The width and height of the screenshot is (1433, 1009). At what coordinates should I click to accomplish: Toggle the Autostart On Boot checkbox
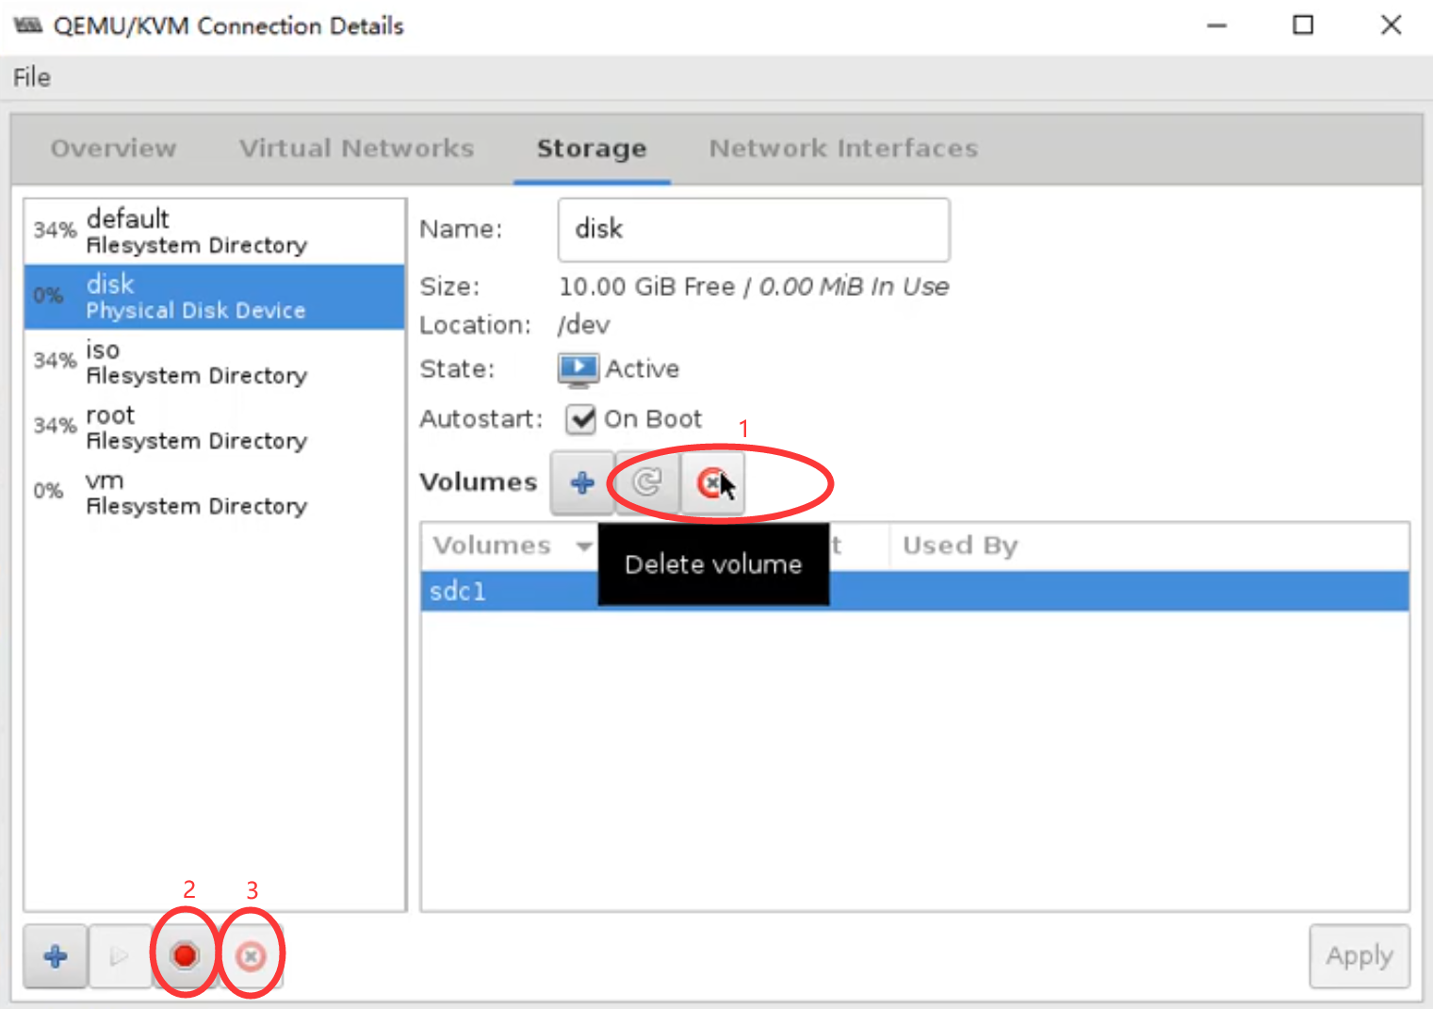[581, 419]
